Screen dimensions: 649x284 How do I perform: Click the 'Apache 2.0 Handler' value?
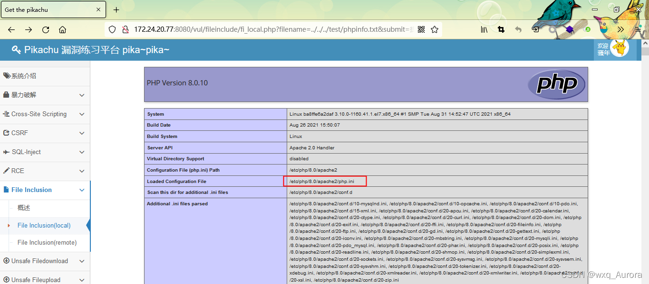[312, 148]
